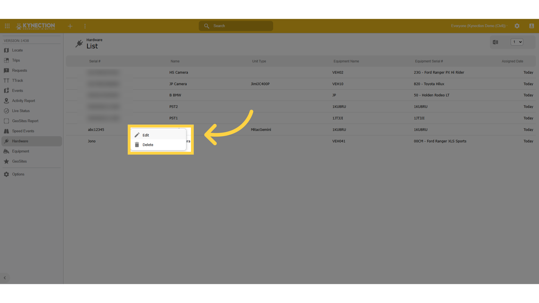Image resolution: width=539 pixels, height=303 pixels.
Task: Click 50 - Holden Rodeo LT cell
Action: point(431,95)
